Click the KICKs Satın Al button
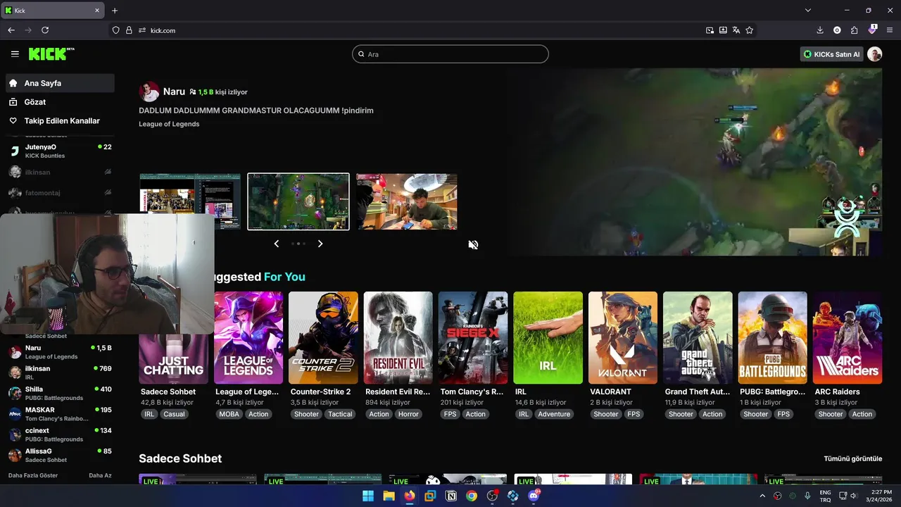 coord(831,54)
